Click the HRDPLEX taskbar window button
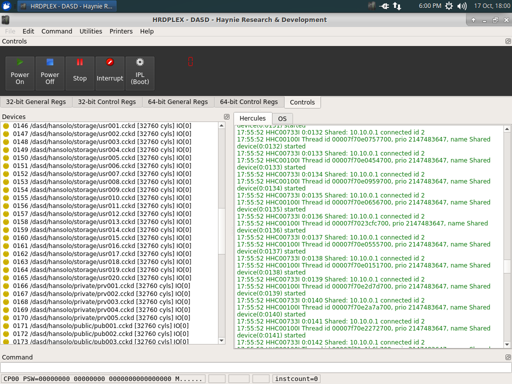 [x=67, y=6]
